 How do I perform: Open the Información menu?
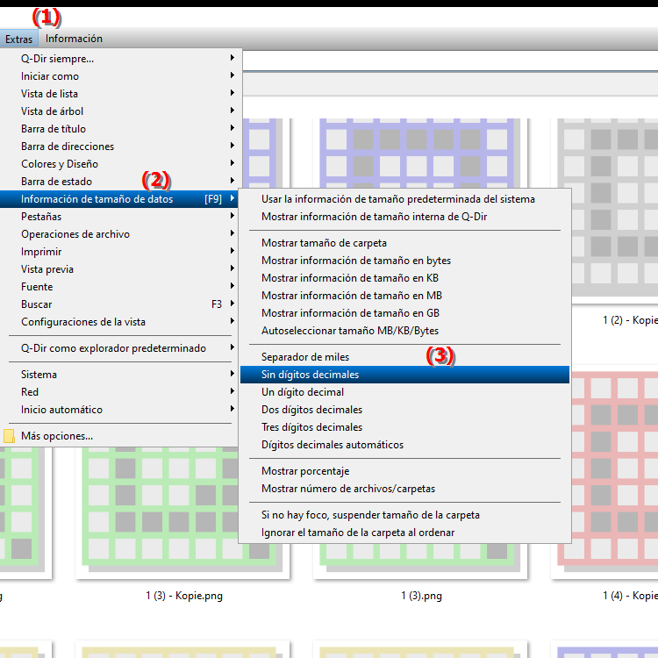(x=74, y=39)
